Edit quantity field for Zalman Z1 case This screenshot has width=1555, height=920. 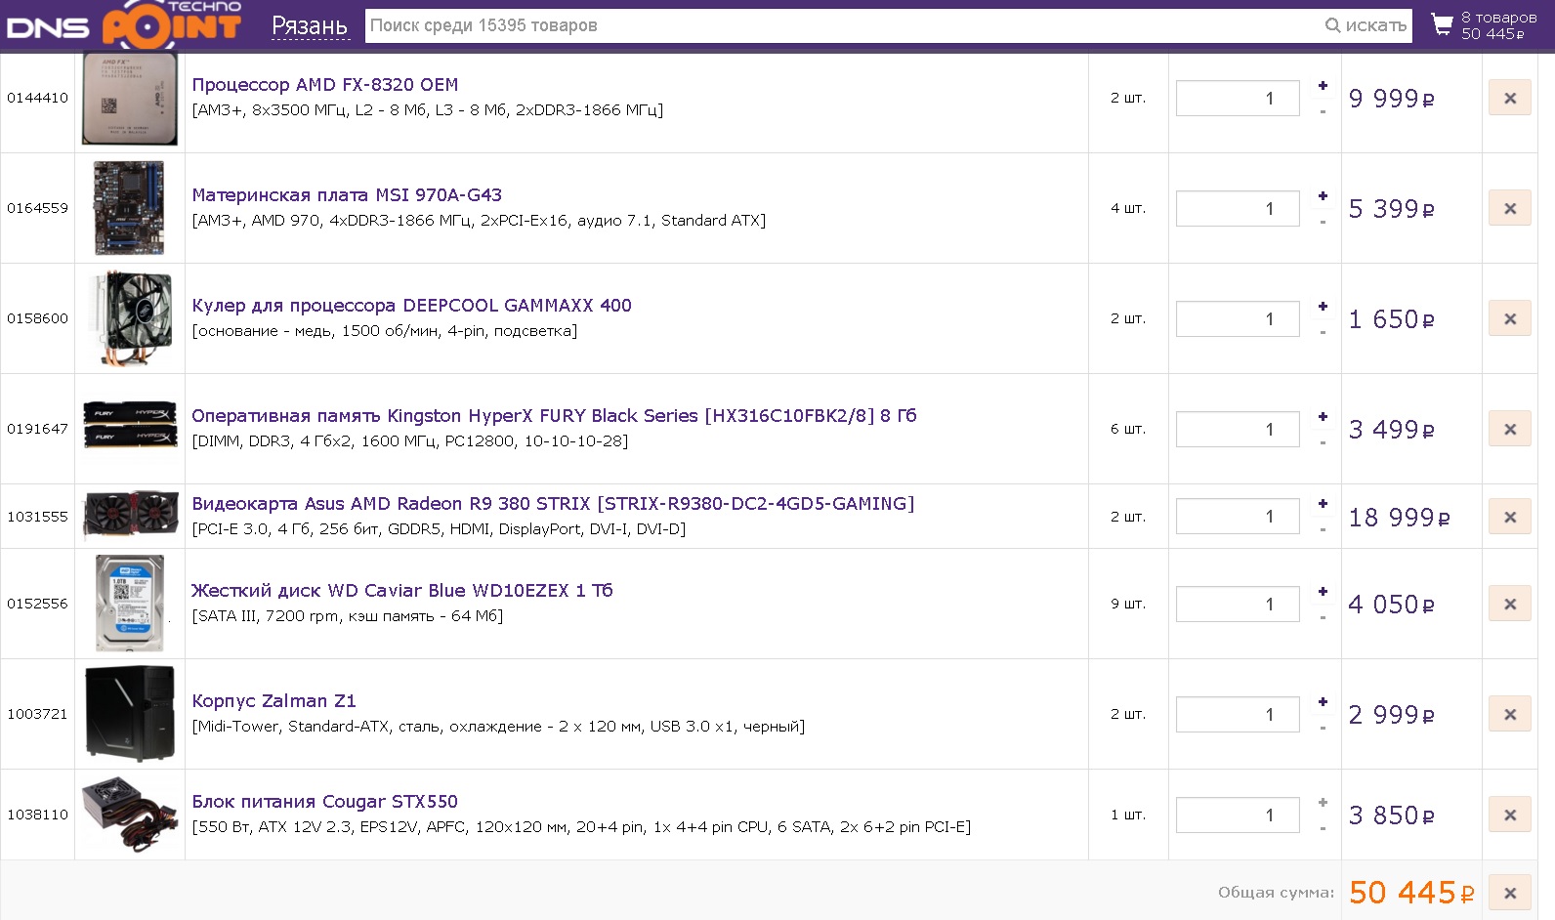point(1238,714)
